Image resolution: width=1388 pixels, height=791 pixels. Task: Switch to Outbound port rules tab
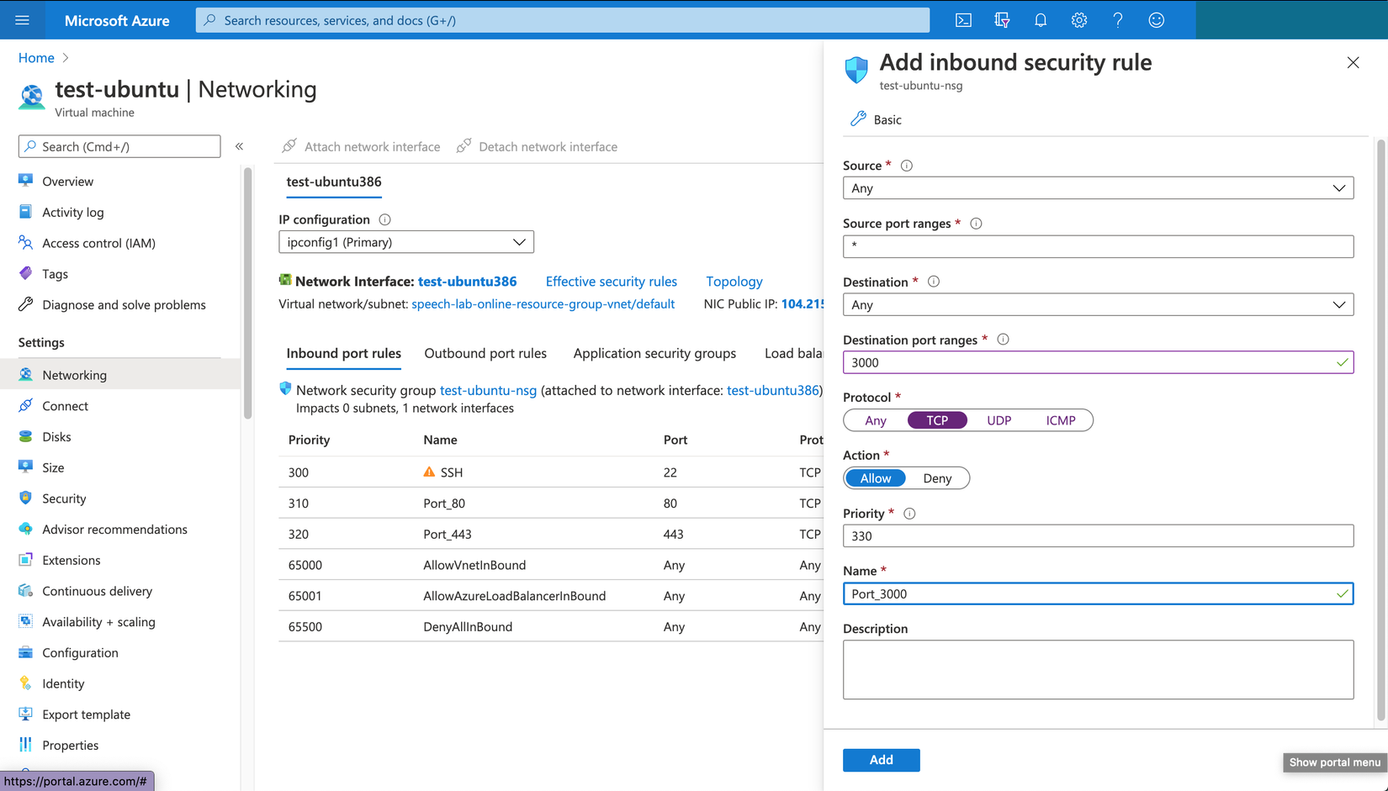(x=485, y=353)
